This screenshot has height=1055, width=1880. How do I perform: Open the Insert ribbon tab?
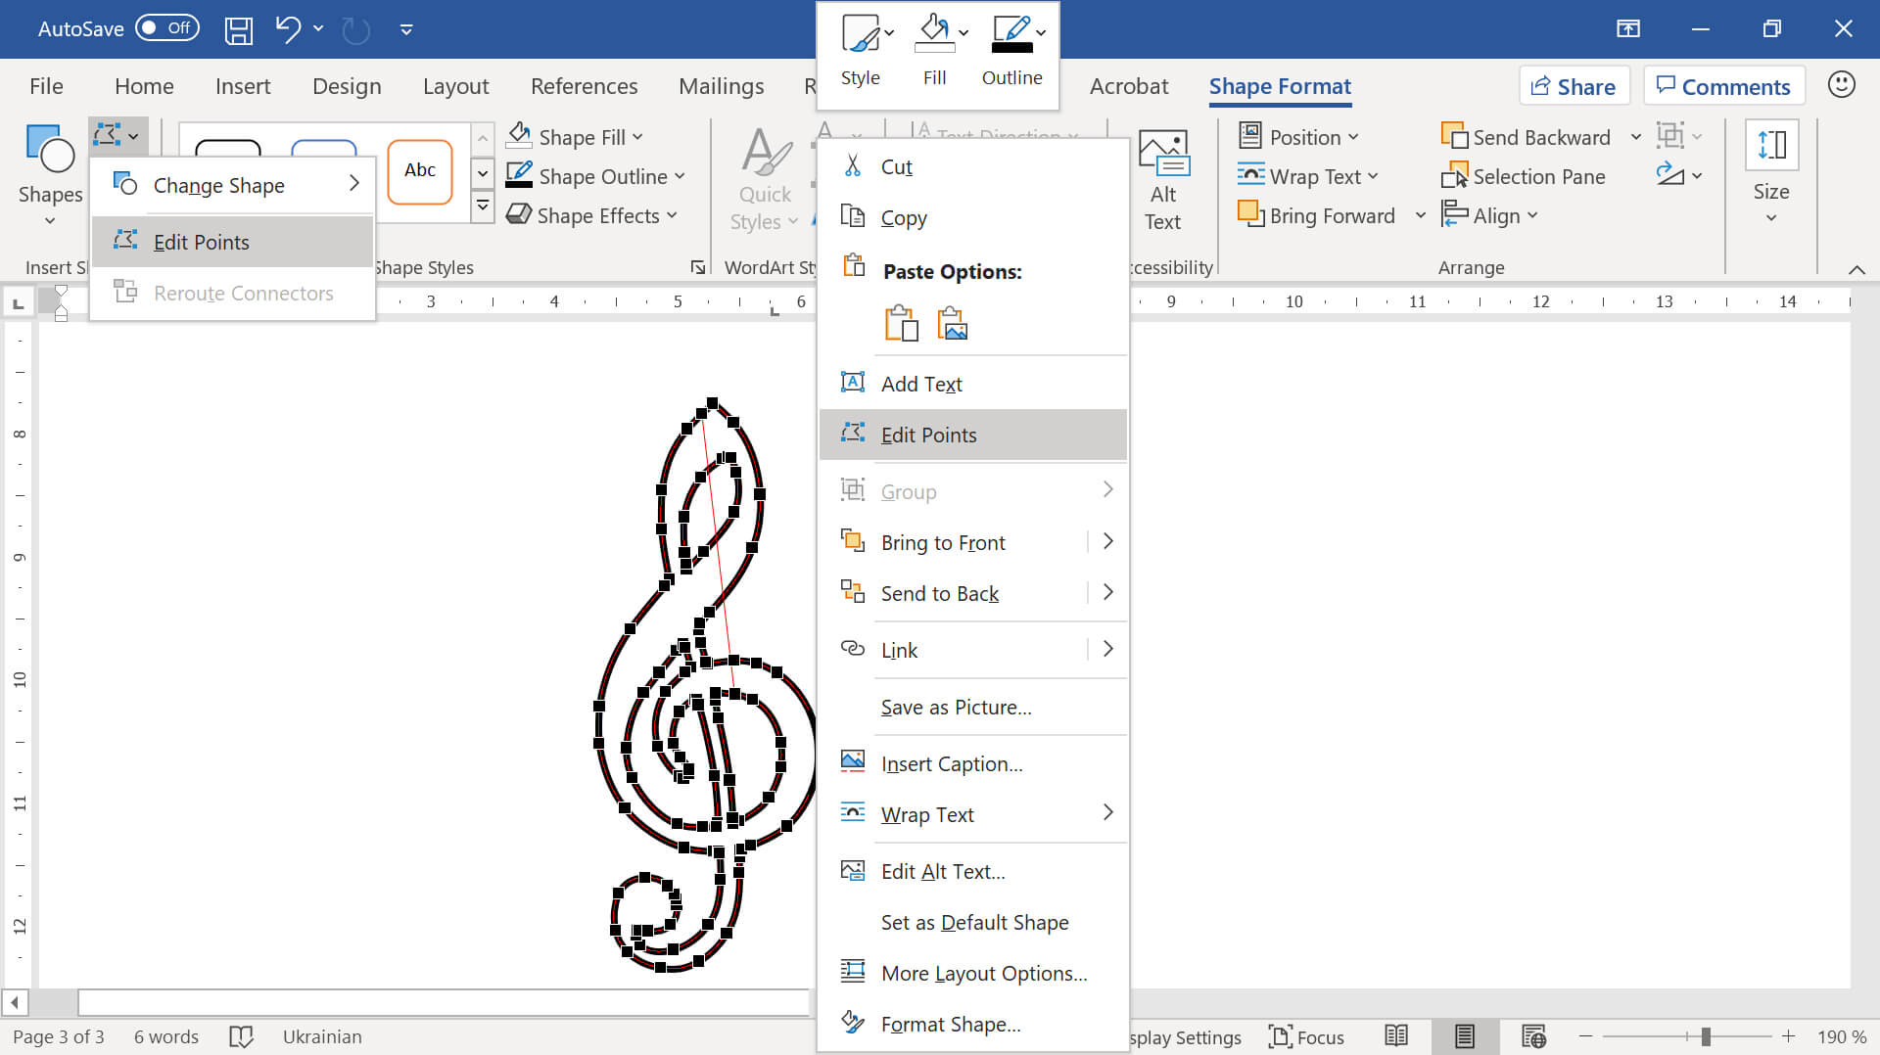pyautogui.click(x=243, y=86)
